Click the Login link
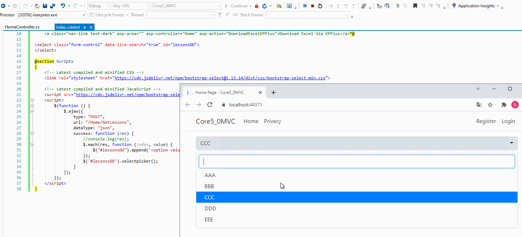 tap(508, 121)
